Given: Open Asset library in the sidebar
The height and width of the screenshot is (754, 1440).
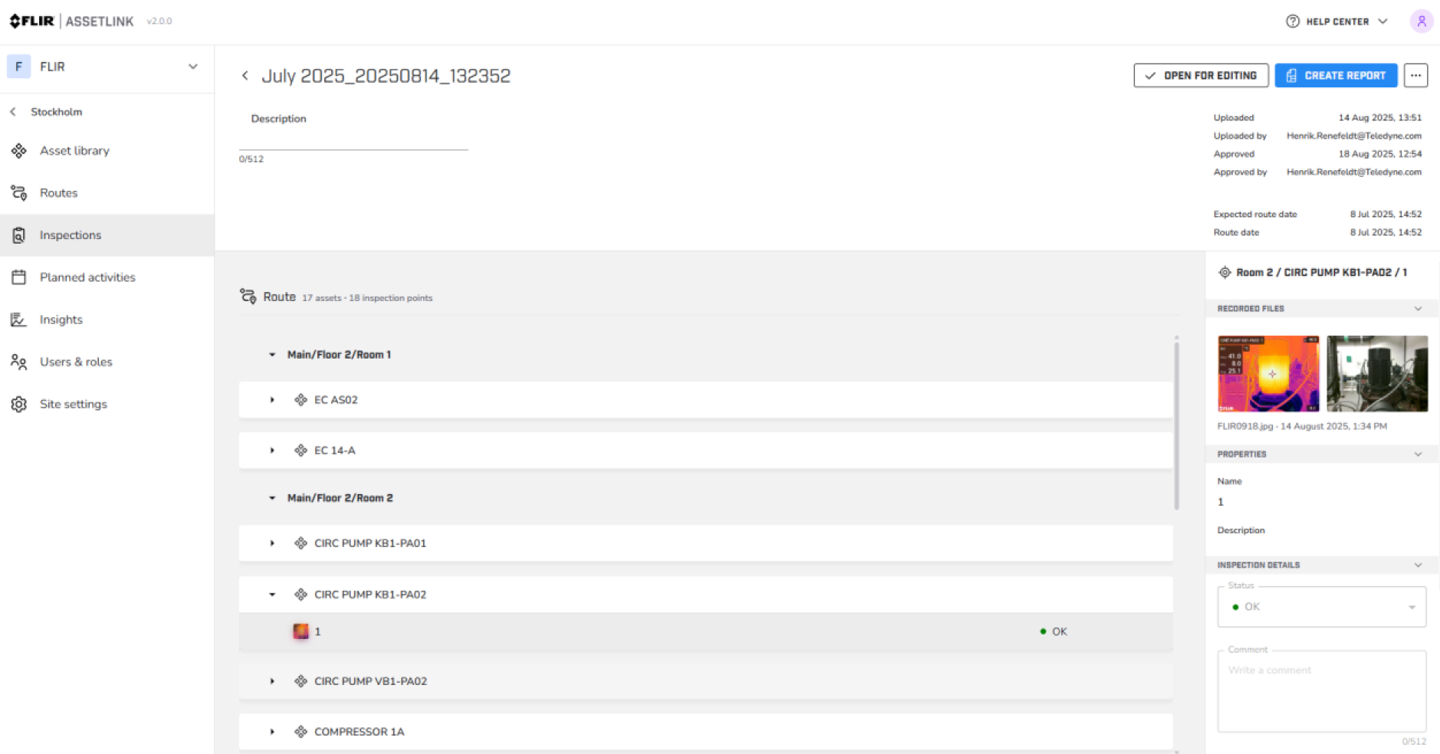Looking at the screenshot, I should coord(74,151).
